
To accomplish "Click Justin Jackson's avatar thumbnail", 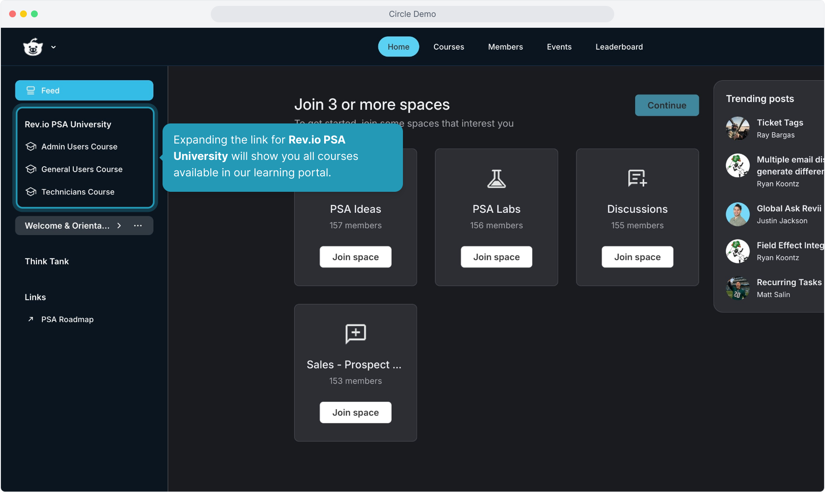I will pyautogui.click(x=737, y=214).
